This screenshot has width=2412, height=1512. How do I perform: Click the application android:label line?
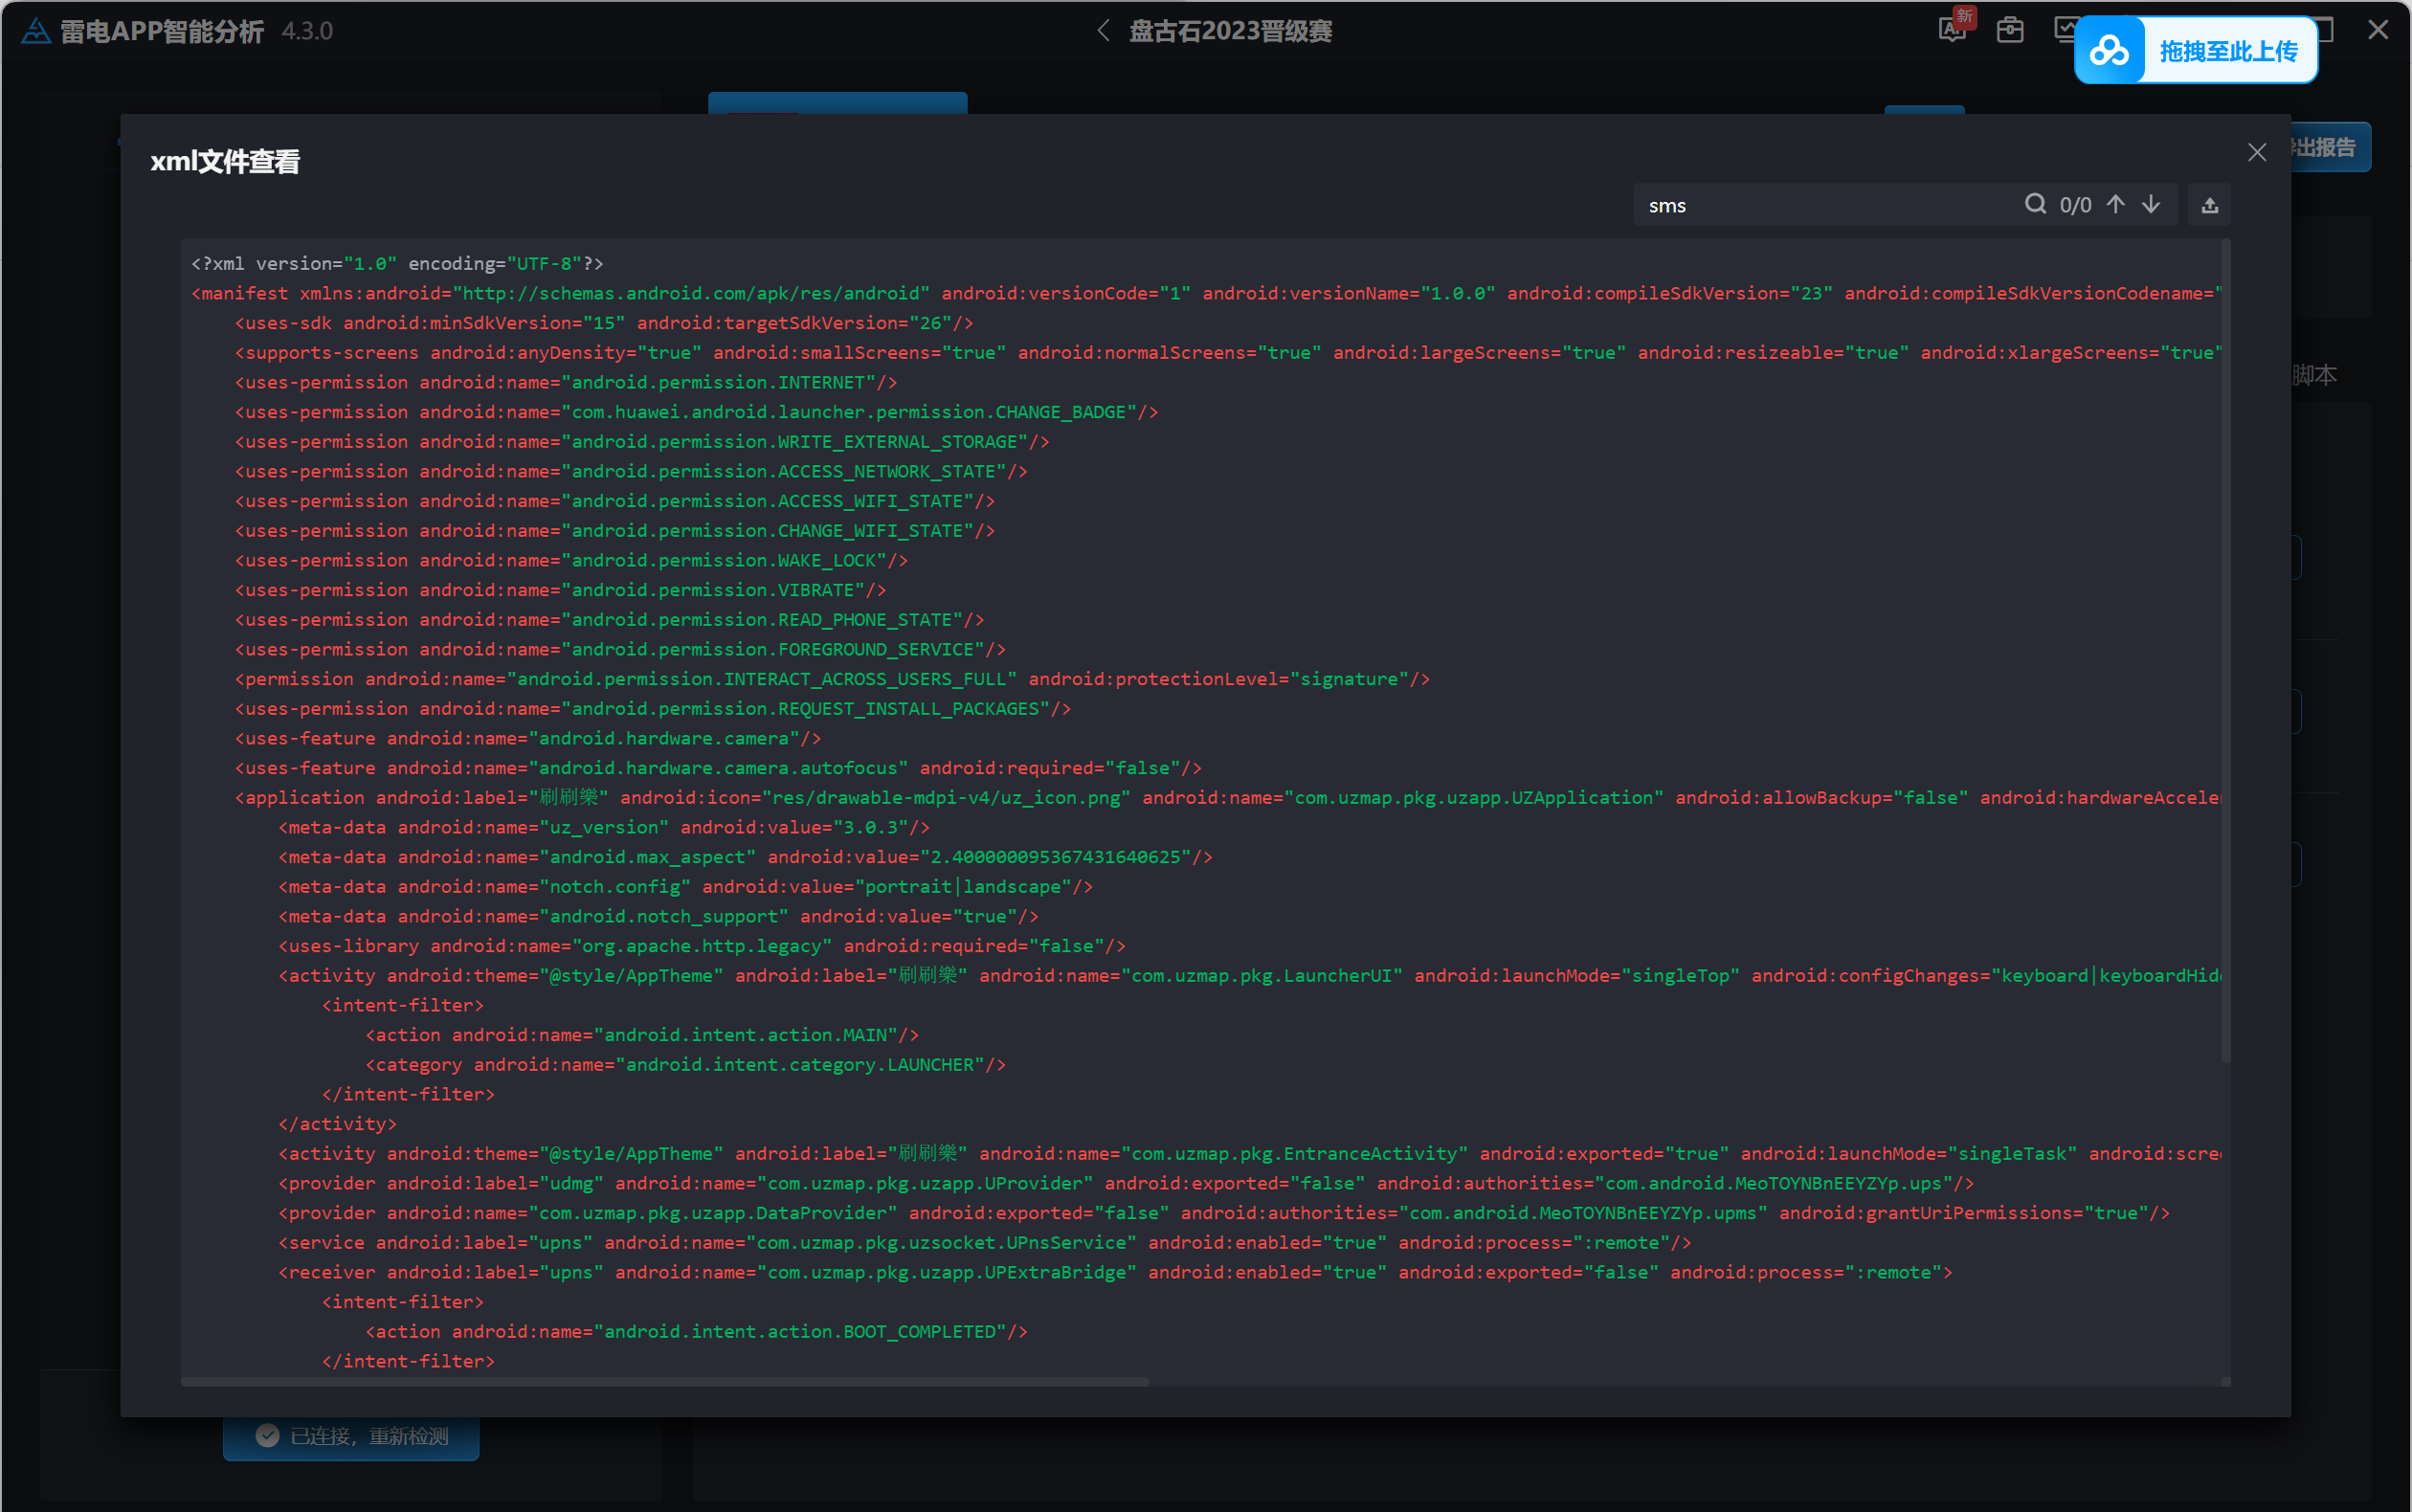click(1227, 797)
